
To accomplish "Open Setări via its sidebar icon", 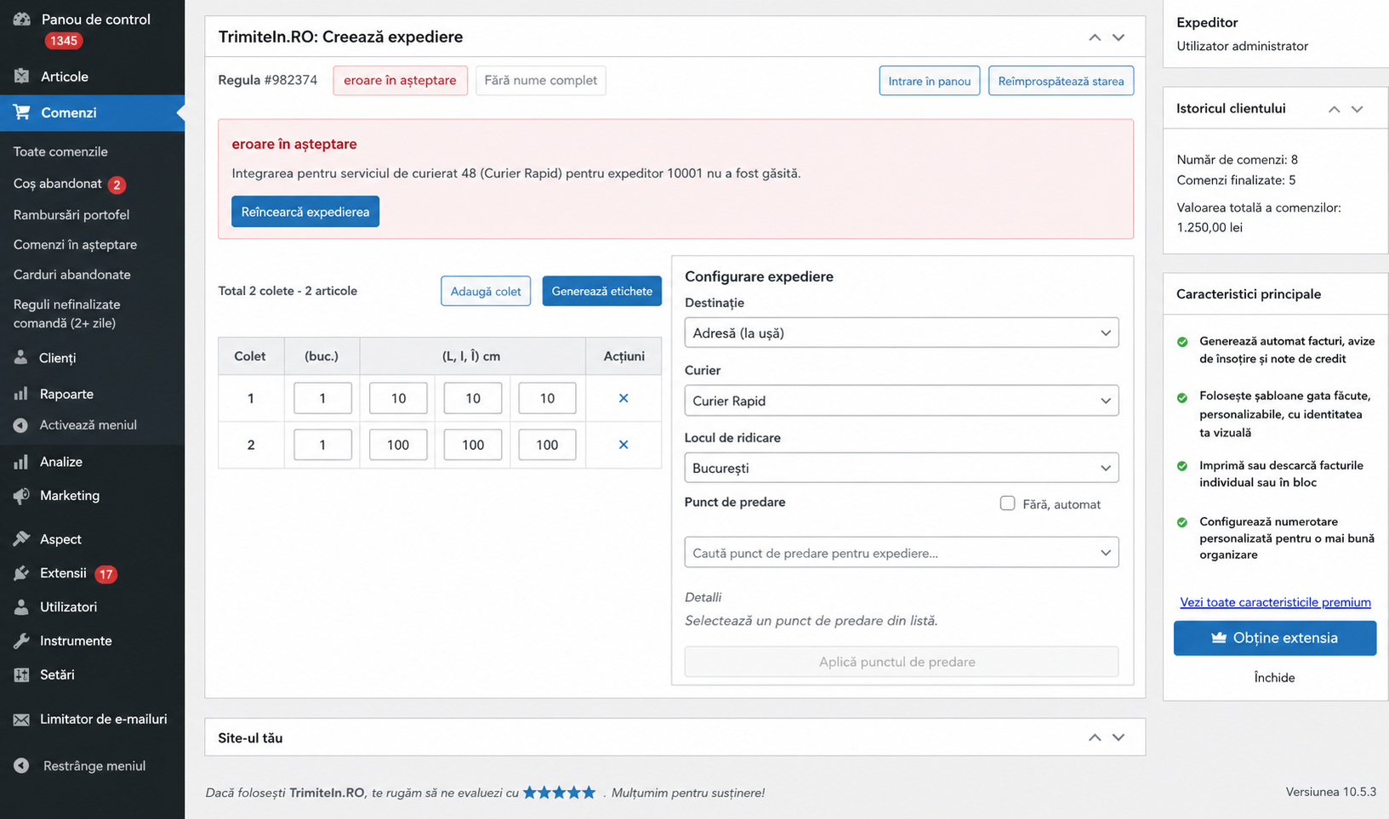I will point(21,674).
